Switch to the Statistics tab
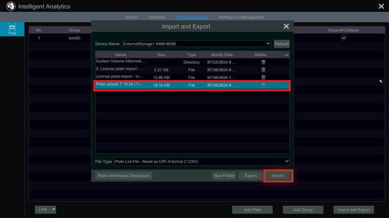The image size is (389, 218). click(157, 17)
